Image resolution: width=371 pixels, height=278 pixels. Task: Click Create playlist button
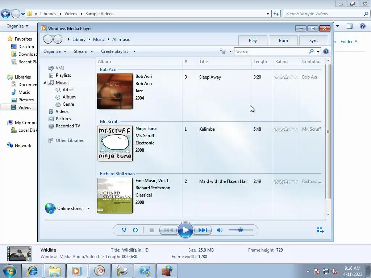[114, 51]
